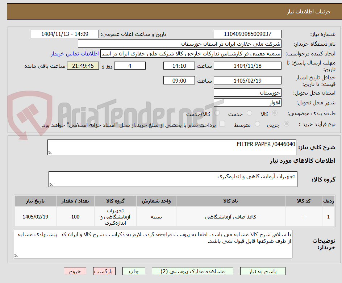Viewport: 342px width, 283px height.
Task: Click the resize handle of گروه کالا box
Action: (x=51, y=184)
